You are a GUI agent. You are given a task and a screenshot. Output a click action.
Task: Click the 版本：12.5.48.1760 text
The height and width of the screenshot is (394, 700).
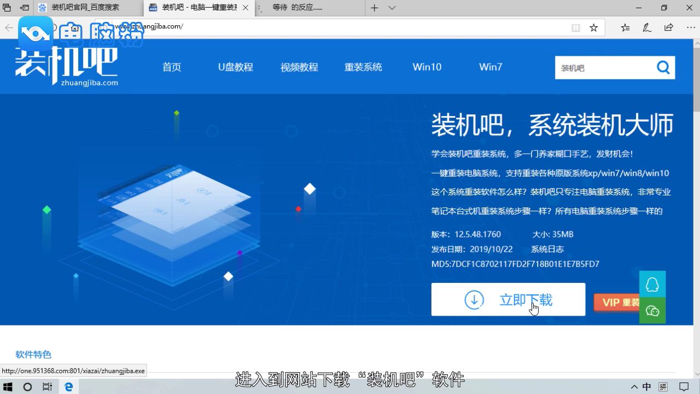(466, 234)
